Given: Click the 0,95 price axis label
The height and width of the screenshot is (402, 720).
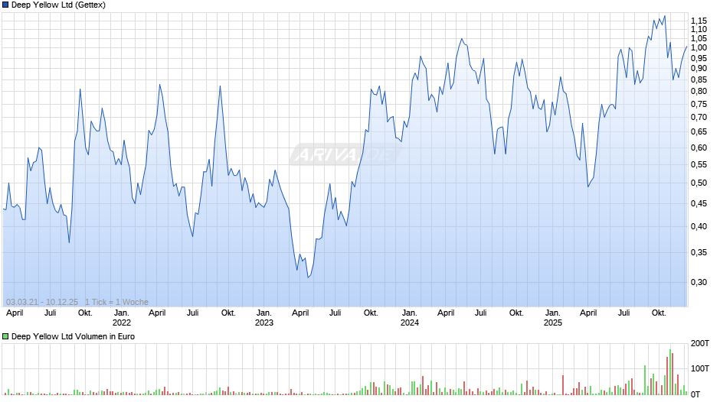Looking at the screenshot, I should (699, 58).
